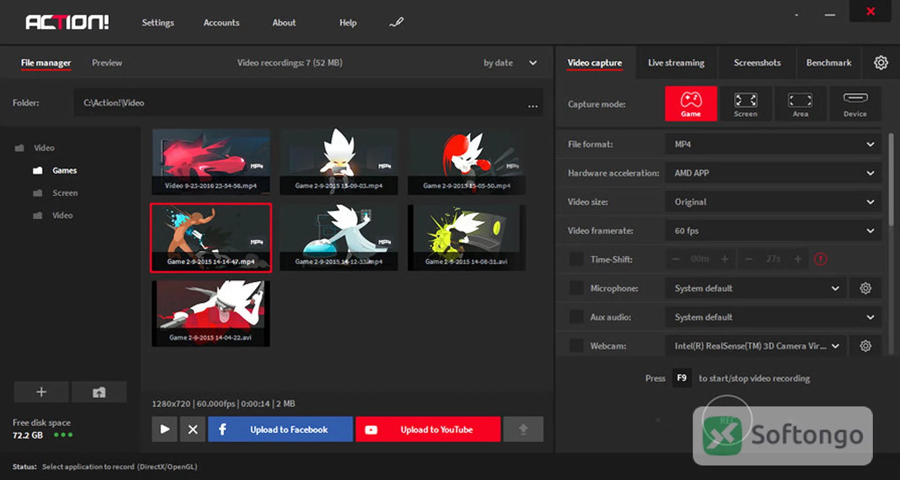
Task: Delete the selected recording with X button
Action: click(x=193, y=429)
